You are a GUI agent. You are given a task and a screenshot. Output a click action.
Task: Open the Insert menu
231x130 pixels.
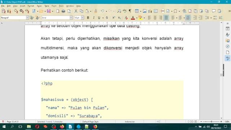pyautogui.click(x=22, y=6)
